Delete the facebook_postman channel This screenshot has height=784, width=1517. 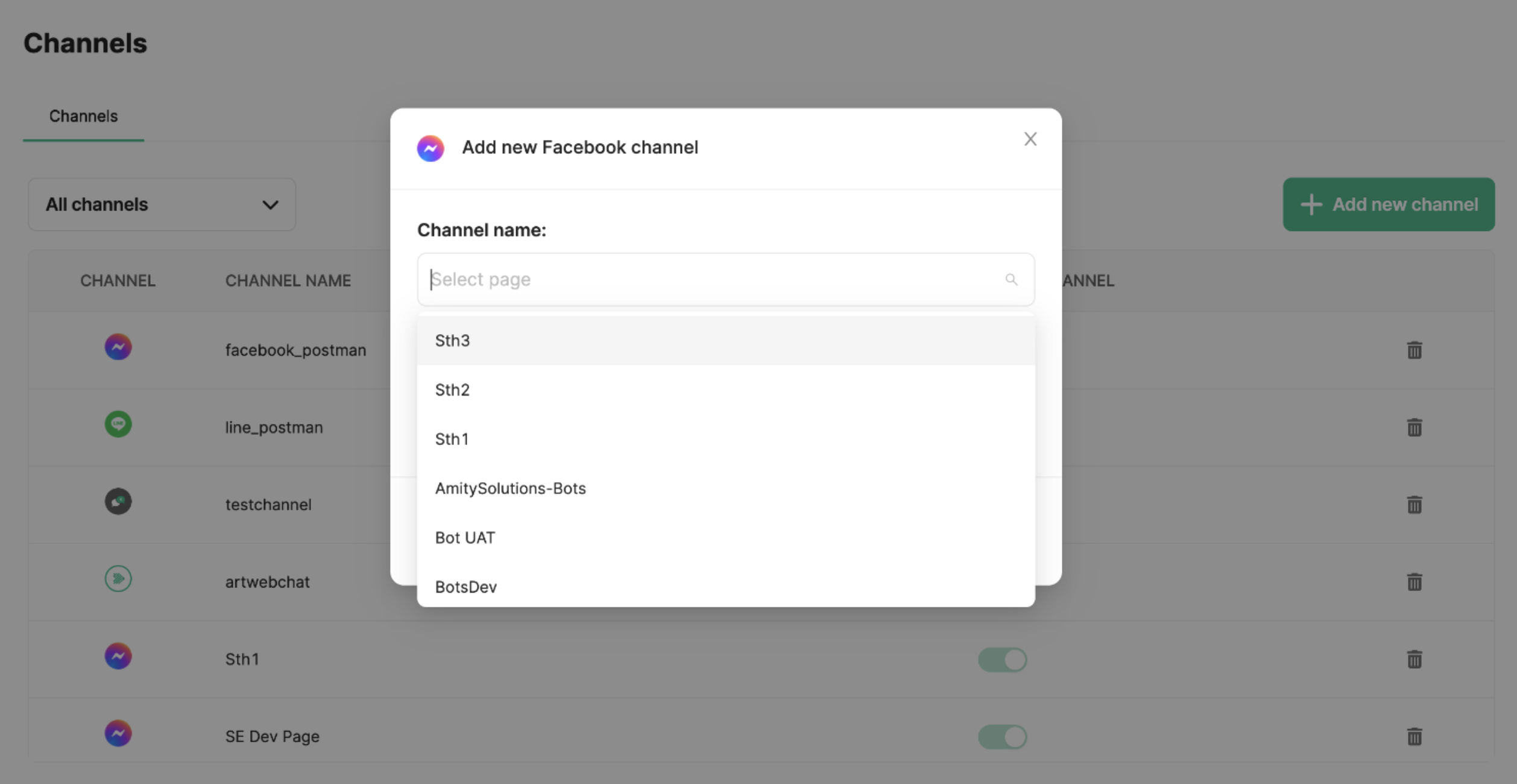[1414, 350]
